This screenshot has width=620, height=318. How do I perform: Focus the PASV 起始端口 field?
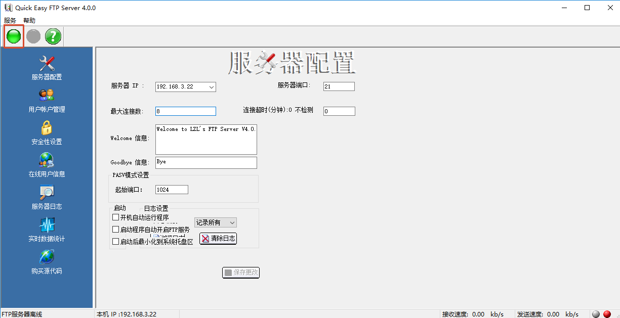172,190
